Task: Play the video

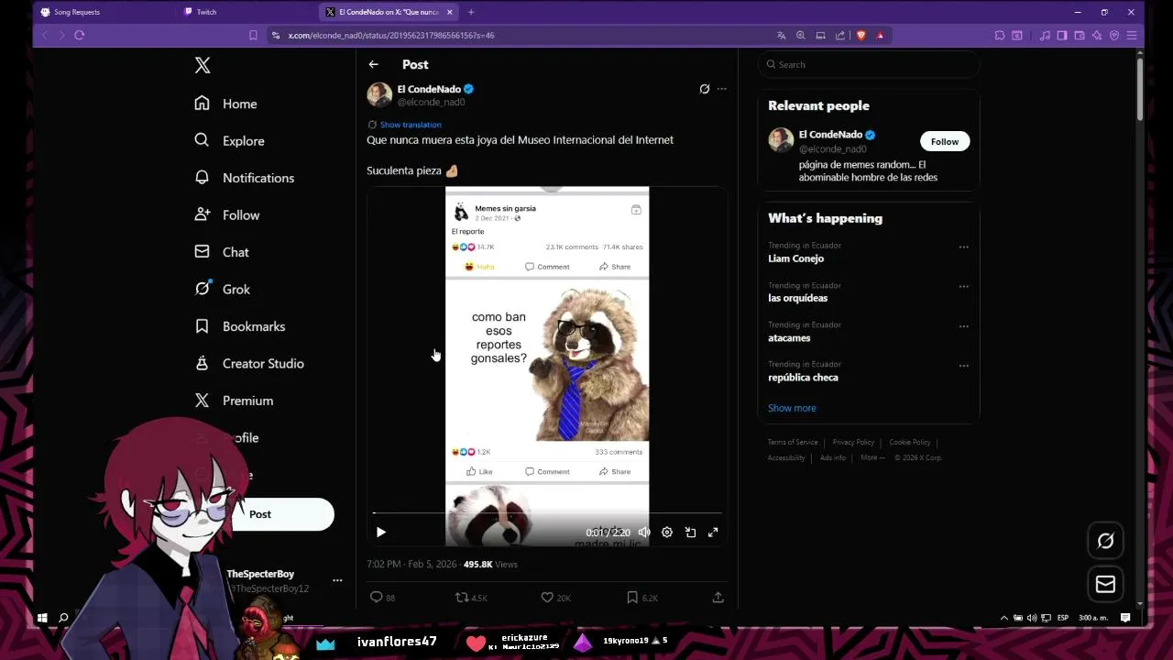Action: pos(381,533)
